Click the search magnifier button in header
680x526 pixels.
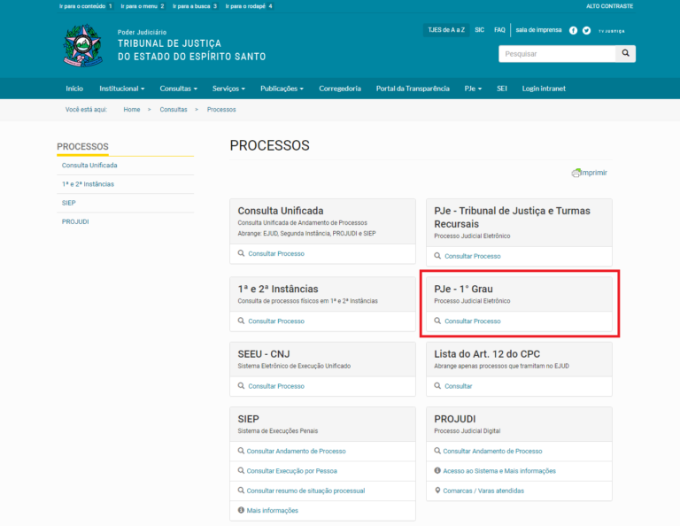coord(625,53)
